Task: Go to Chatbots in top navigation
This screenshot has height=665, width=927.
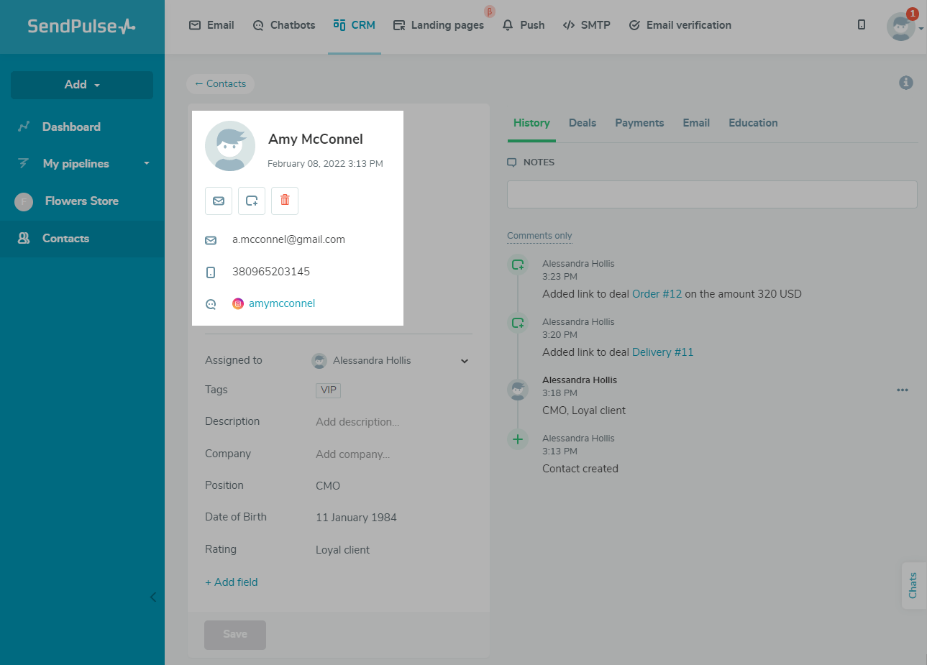Action: pos(284,25)
